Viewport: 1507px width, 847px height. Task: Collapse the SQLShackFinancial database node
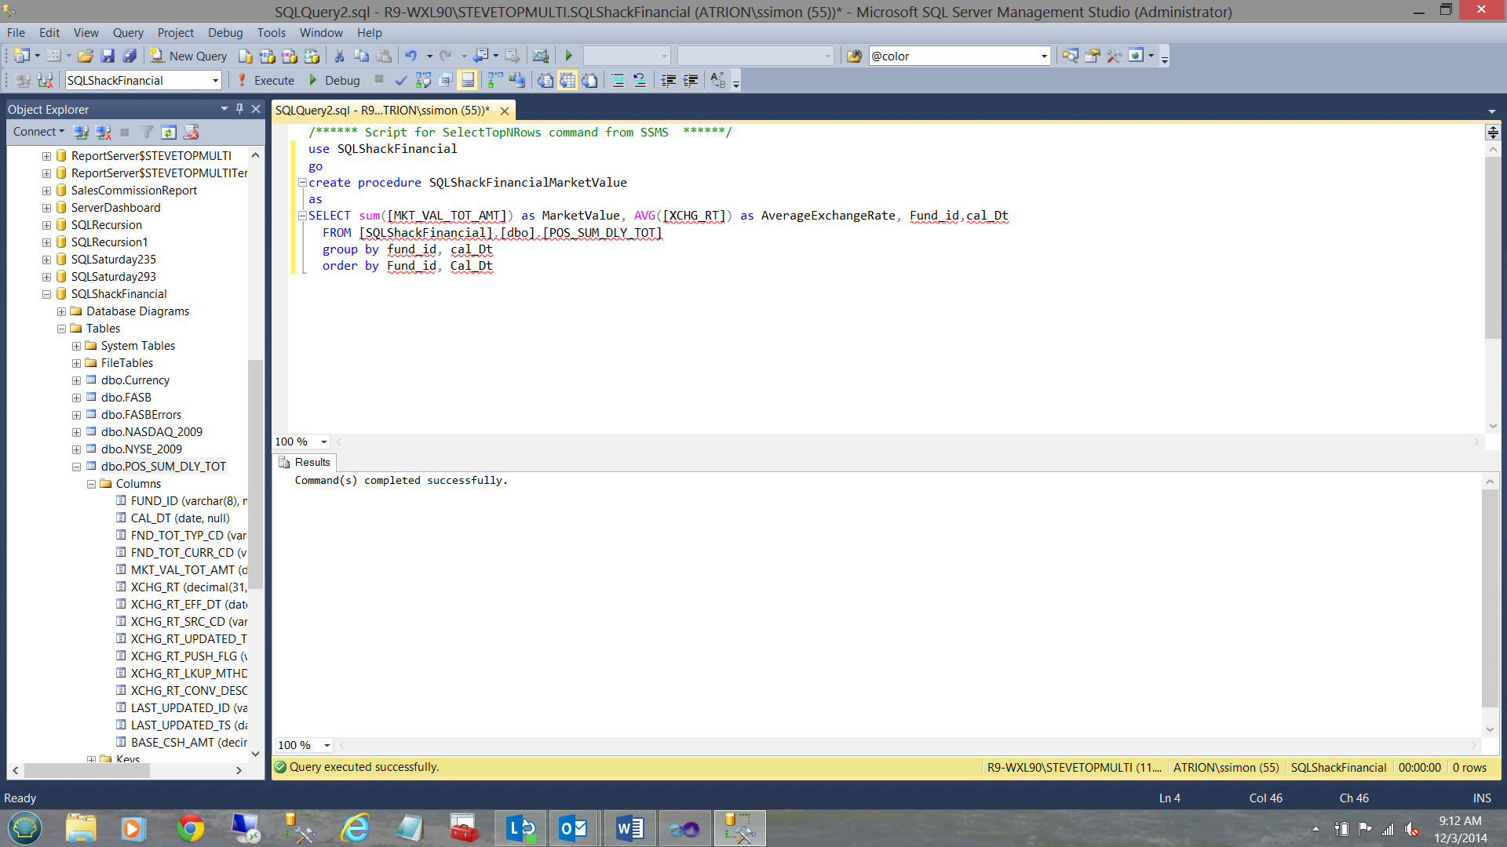pyautogui.click(x=46, y=294)
